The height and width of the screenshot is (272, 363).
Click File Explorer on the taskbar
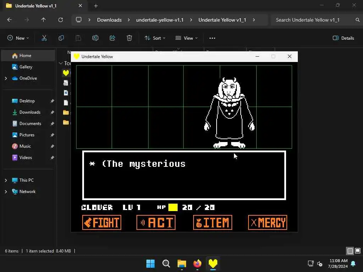click(x=182, y=263)
